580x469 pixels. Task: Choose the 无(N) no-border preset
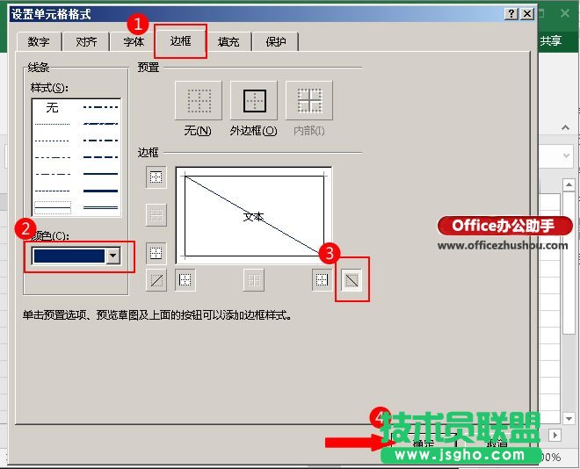pos(199,100)
